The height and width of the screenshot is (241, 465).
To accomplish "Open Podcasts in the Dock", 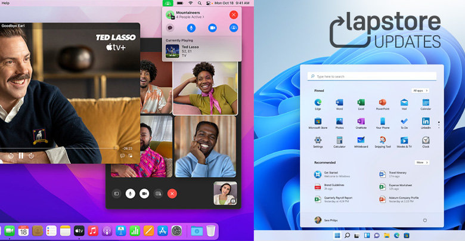I will coord(107,230).
